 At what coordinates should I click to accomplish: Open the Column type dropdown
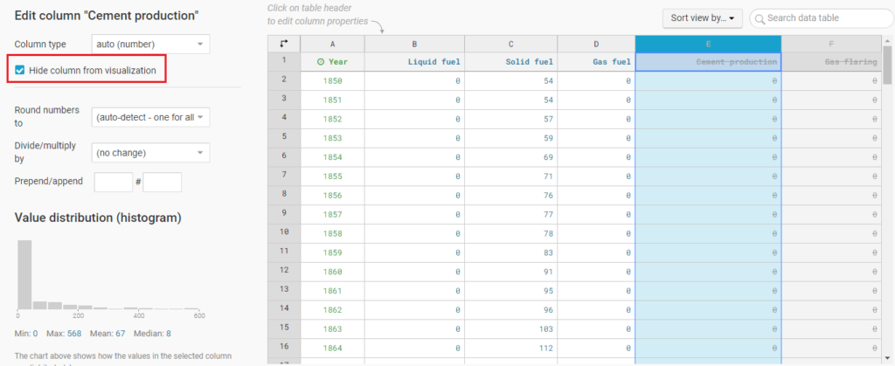click(150, 44)
